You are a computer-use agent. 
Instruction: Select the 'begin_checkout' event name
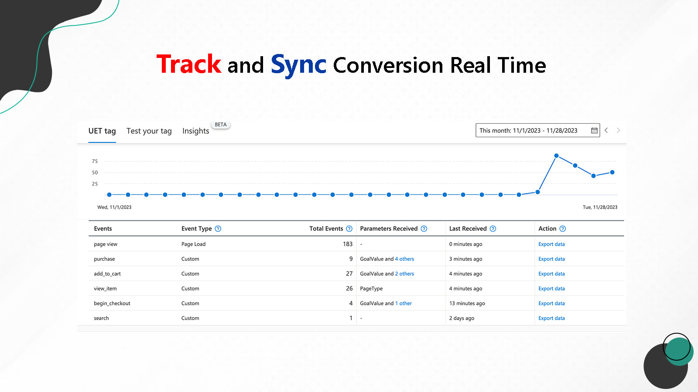coord(112,304)
